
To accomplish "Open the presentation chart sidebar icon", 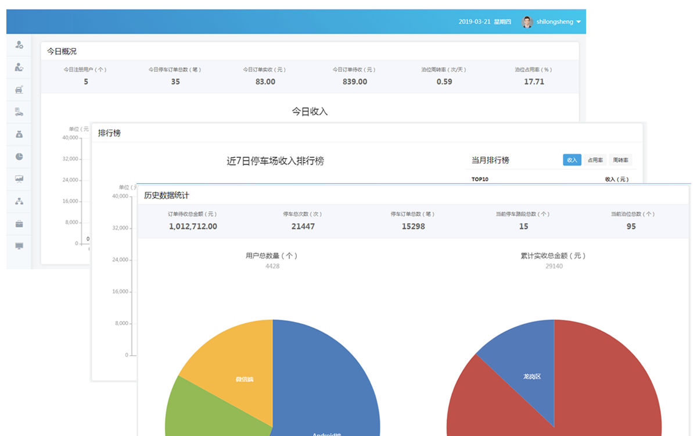I will pos(19,179).
